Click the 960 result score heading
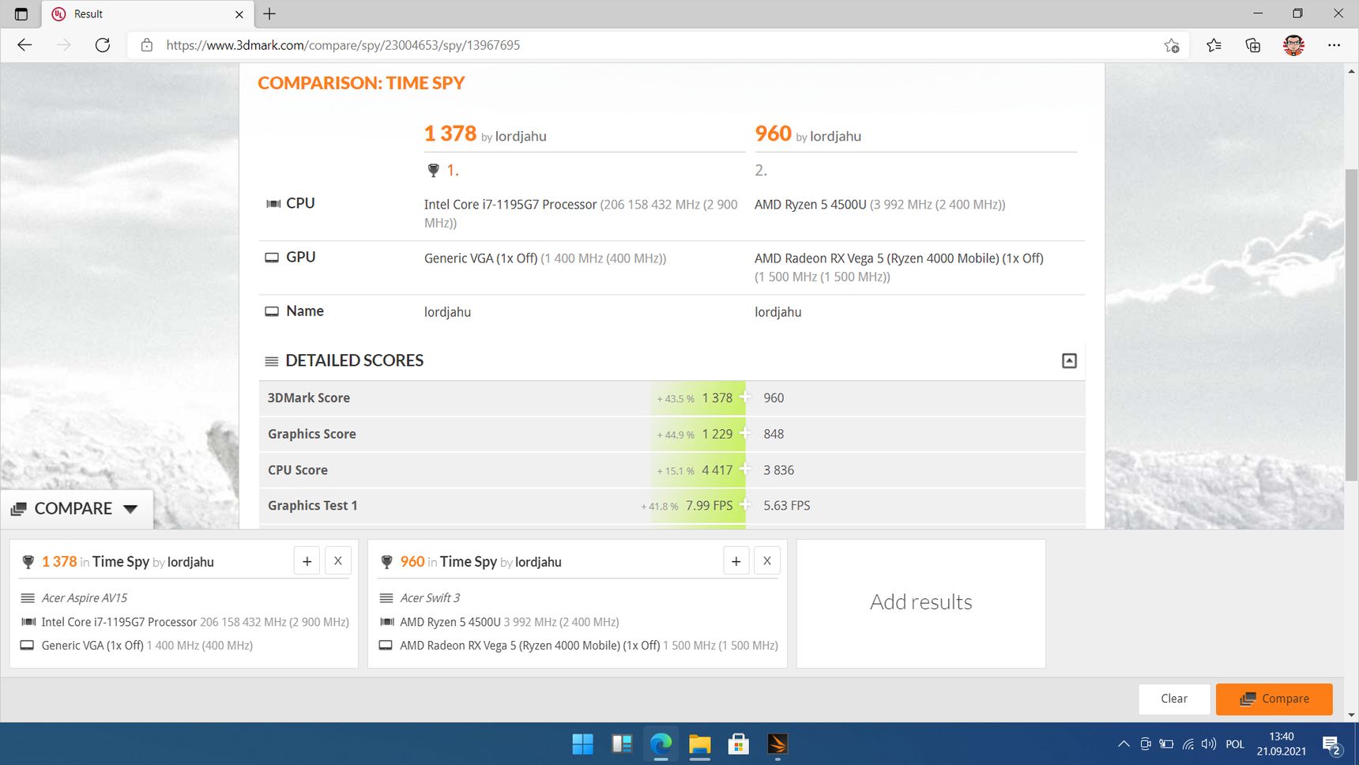 point(773,134)
